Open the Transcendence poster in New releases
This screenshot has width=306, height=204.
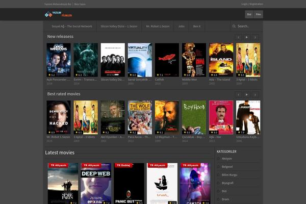pos(86,60)
